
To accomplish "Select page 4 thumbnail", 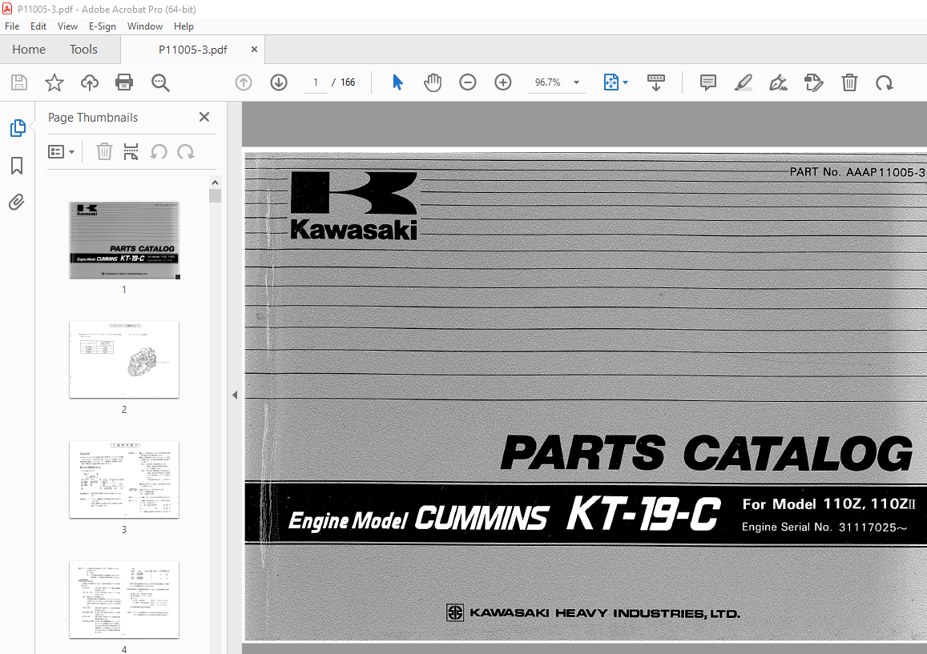I will pyautogui.click(x=124, y=600).
